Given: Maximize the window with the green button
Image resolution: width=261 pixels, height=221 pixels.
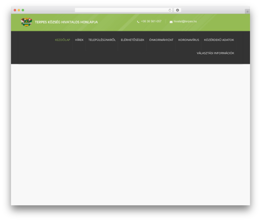Looking at the screenshot, I should coord(23,10).
